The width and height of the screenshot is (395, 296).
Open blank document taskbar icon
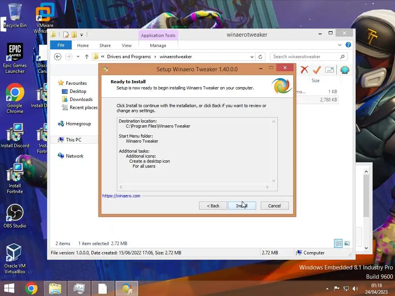tap(103, 288)
